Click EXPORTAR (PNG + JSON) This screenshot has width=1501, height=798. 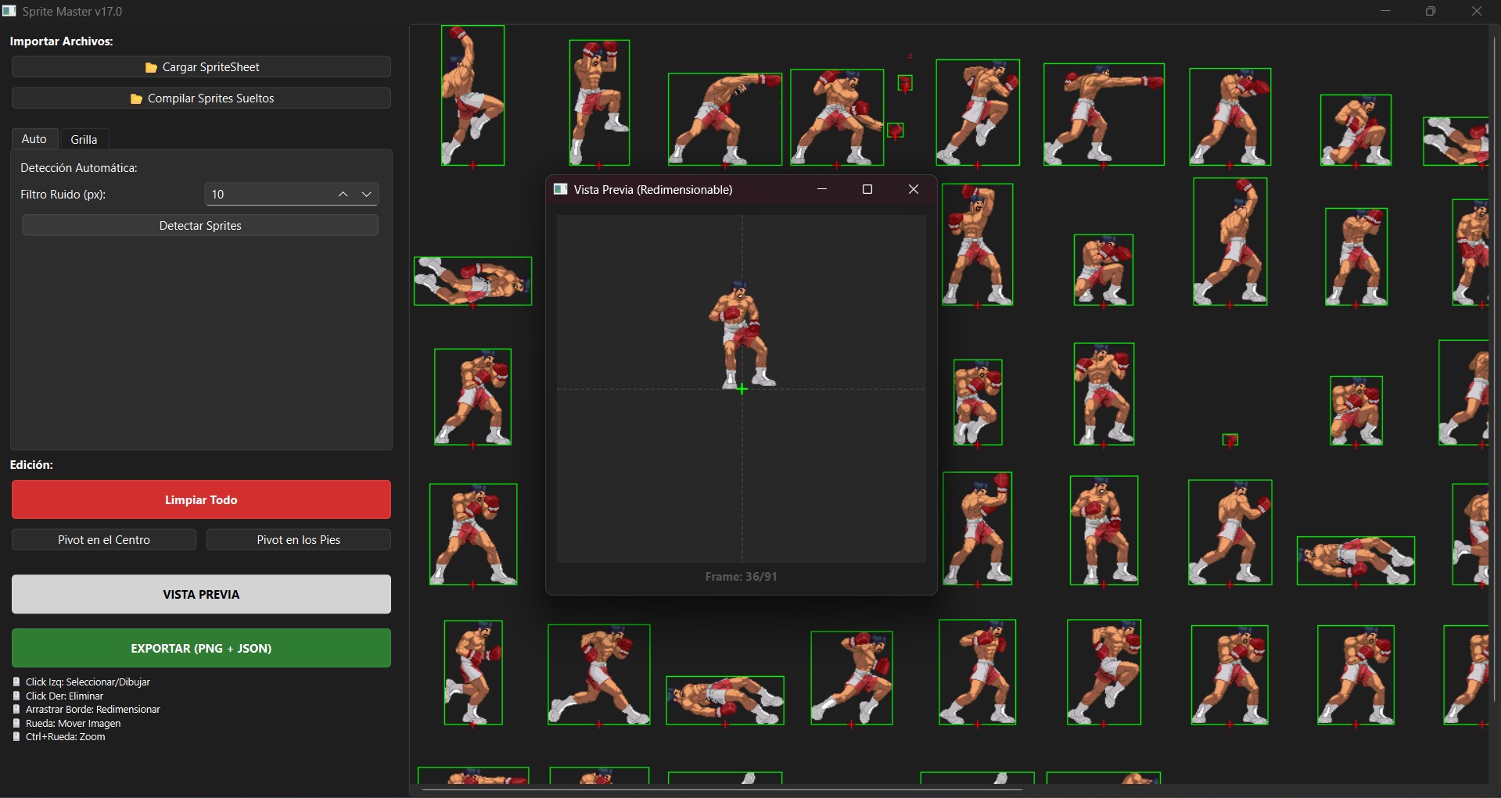201,649
